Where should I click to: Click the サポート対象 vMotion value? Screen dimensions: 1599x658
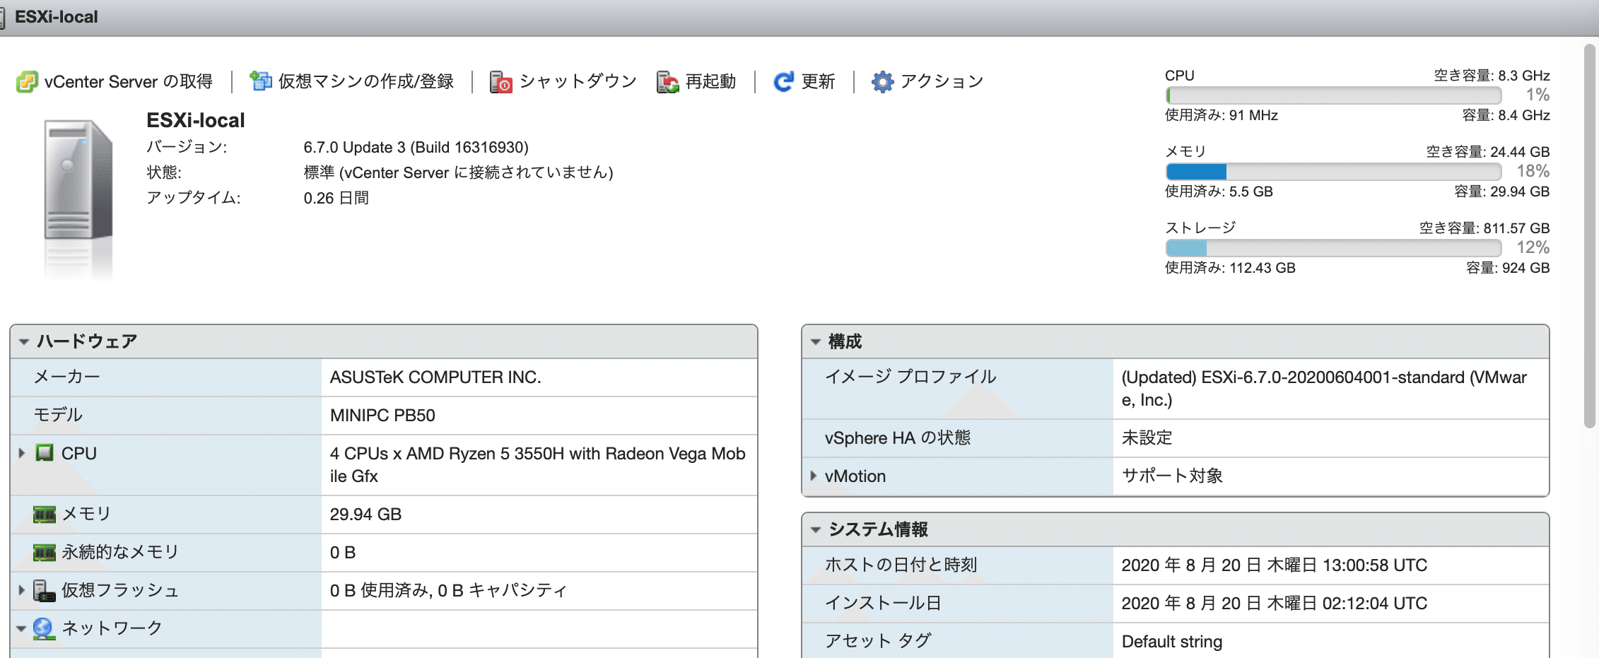1172,476
